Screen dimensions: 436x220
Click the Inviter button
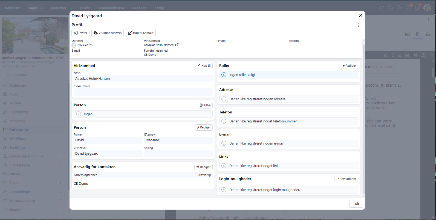pyautogui.click(x=80, y=33)
